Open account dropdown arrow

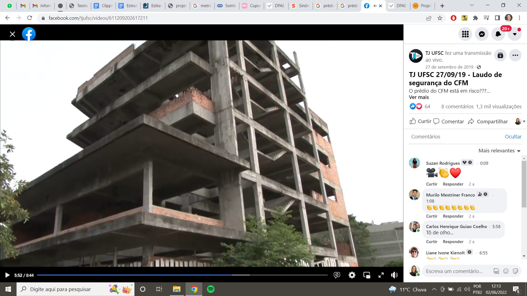coord(515,34)
